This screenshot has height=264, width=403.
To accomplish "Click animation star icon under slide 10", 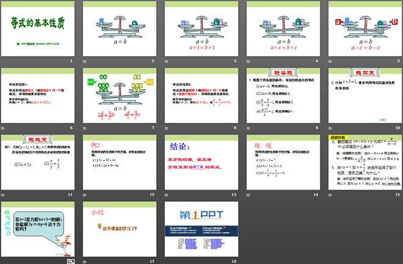I will (x=330, y=128).
